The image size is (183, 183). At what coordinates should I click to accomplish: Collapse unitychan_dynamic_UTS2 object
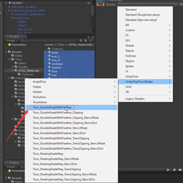[9, 11]
